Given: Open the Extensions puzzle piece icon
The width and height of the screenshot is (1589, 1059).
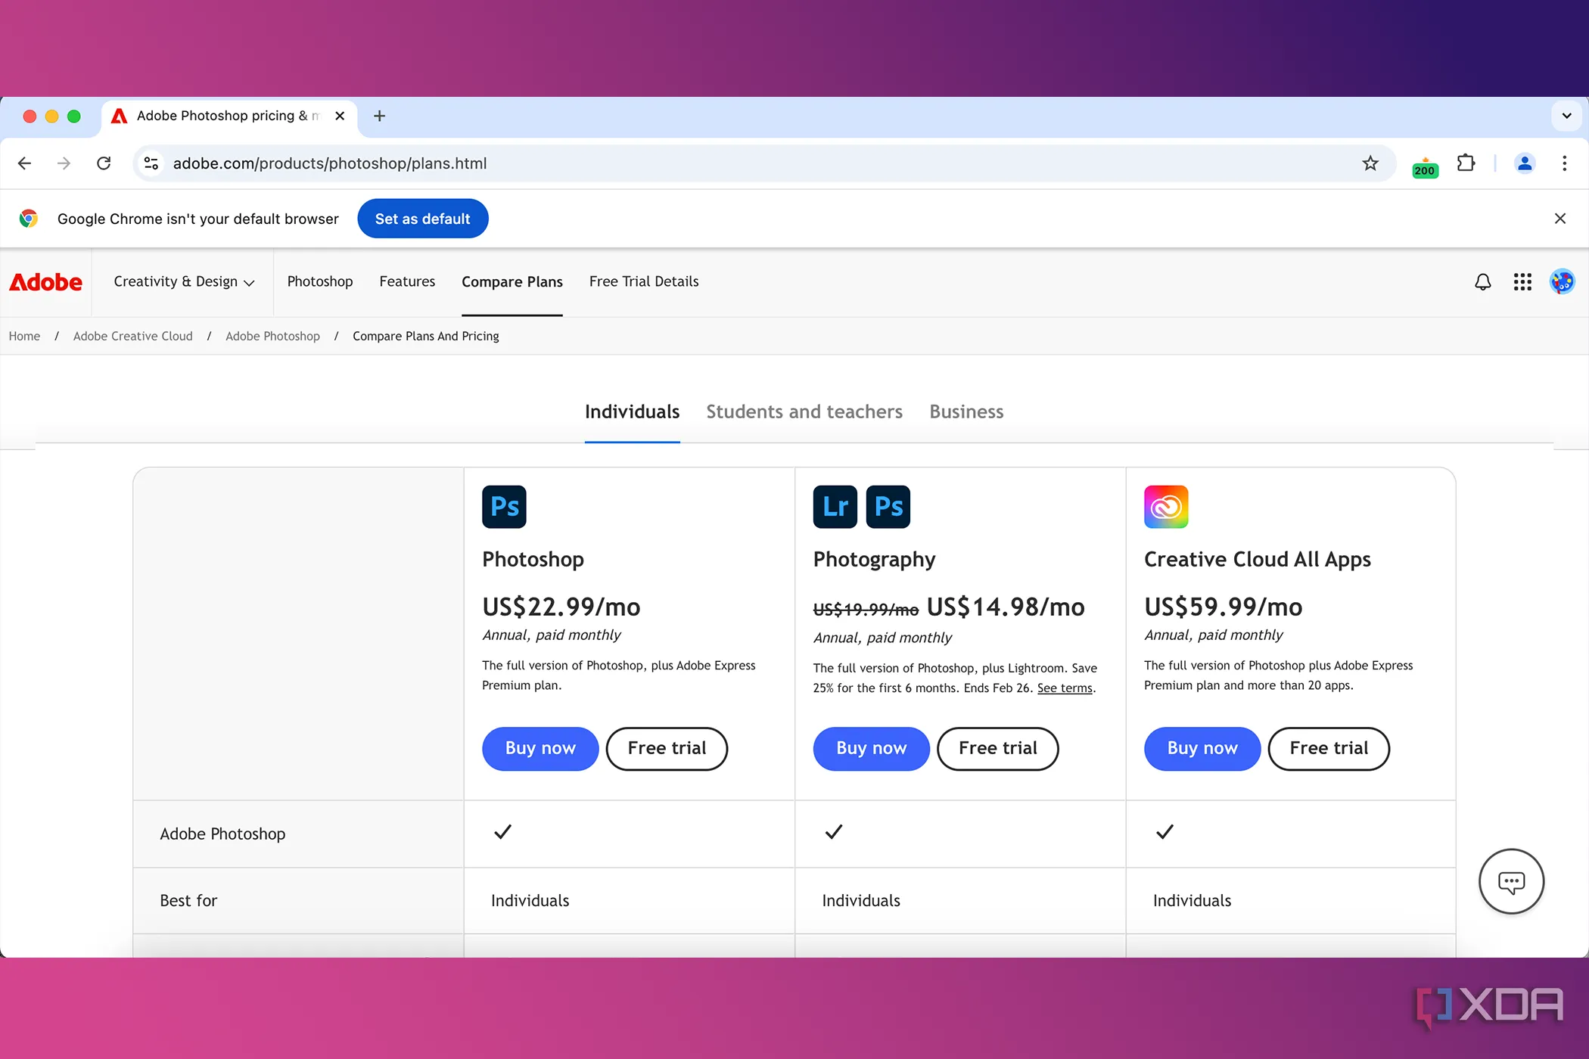Looking at the screenshot, I should 1466,163.
